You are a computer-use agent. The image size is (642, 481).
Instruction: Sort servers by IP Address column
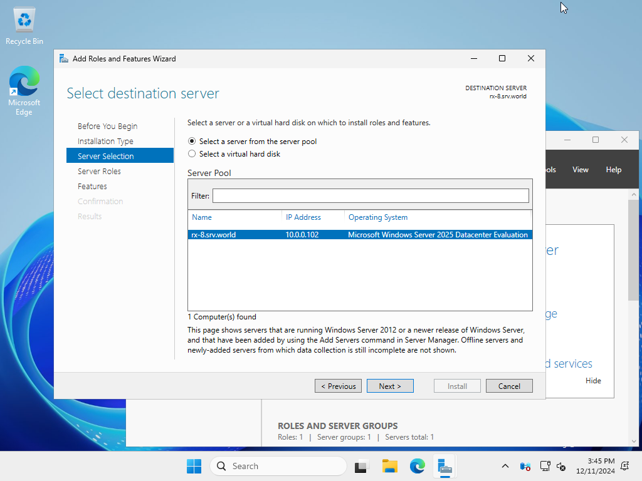pyautogui.click(x=303, y=217)
